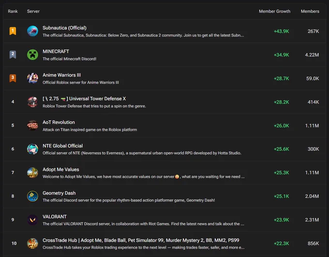Viewport: 329px width, 257px height.
Task: Click the 'Official Roblox server for Anime Warriors III' text
Action: tap(81, 82)
